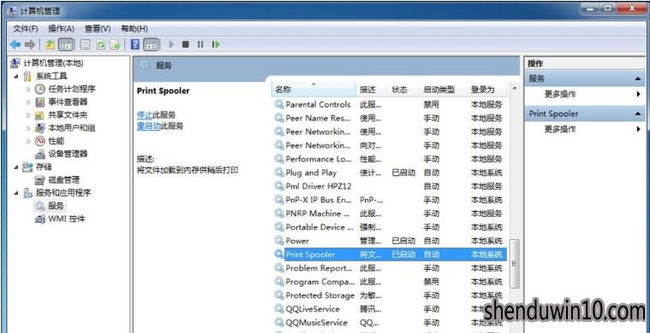Select the 事件查看器 tree icon
The width and height of the screenshot is (650, 333).
pos(39,102)
